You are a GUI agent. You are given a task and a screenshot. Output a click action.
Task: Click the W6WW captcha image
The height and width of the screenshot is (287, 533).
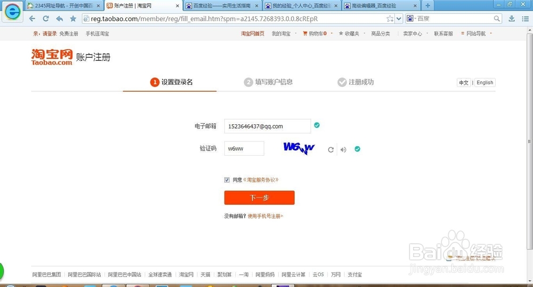(x=299, y=148)
